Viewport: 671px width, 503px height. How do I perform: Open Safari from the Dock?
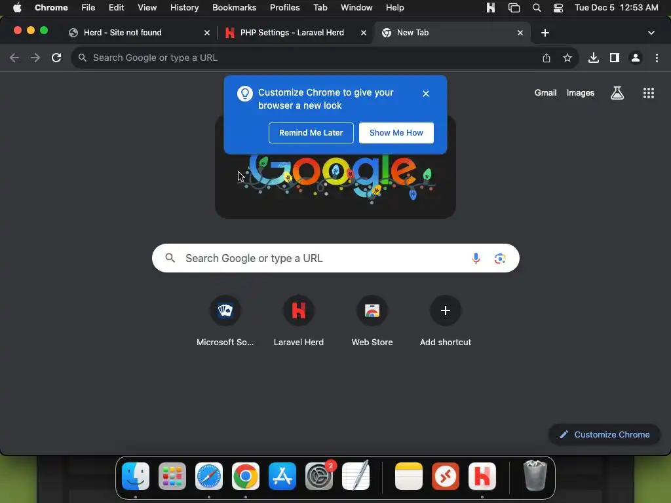209,476
